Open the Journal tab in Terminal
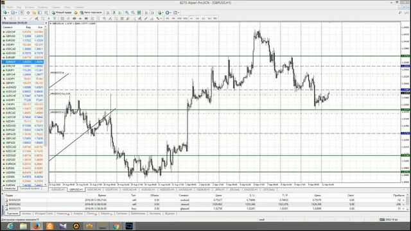The image size is (411, 231). [x=170, y=214]
